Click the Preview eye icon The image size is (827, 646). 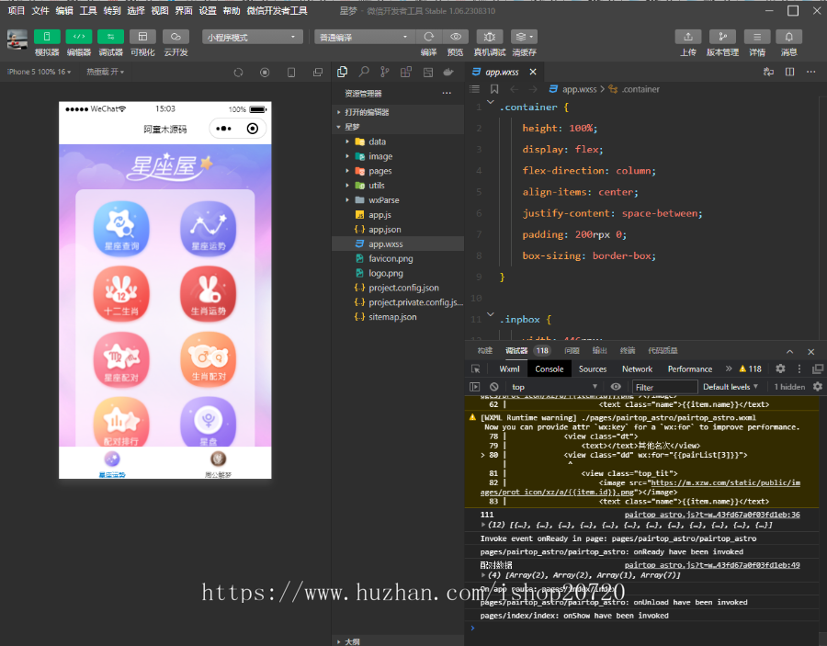click(456, 37)
